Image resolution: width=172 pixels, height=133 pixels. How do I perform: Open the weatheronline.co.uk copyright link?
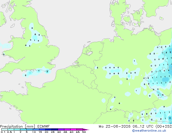point(149,131)
